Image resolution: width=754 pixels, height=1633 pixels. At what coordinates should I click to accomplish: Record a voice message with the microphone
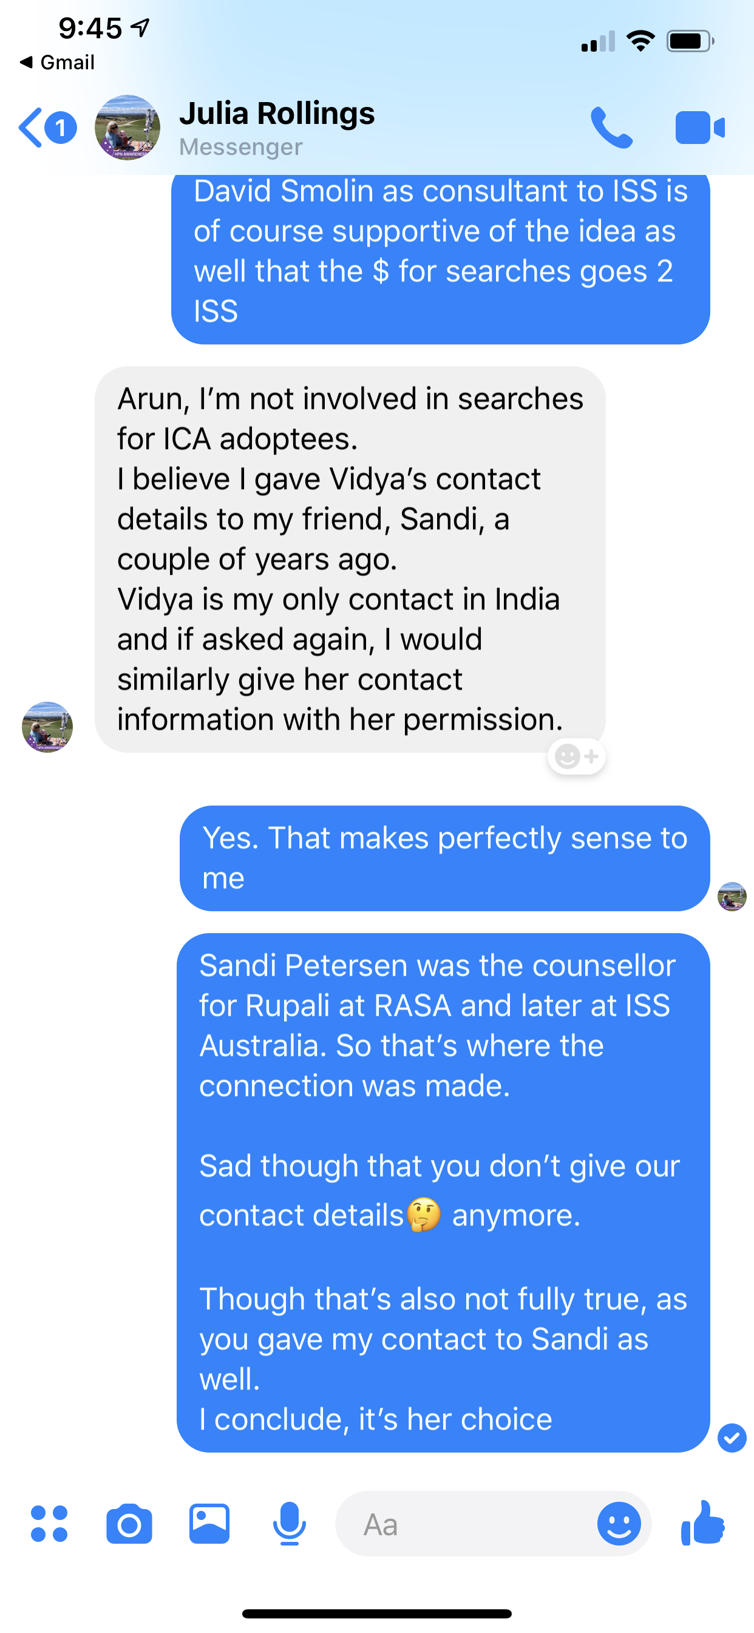tap(290, 1523)
